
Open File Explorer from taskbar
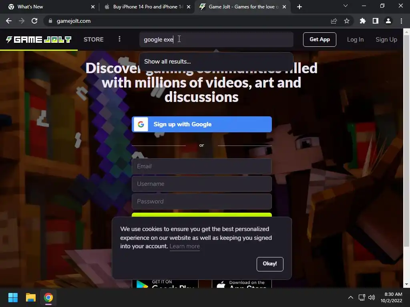coord(30,297)
